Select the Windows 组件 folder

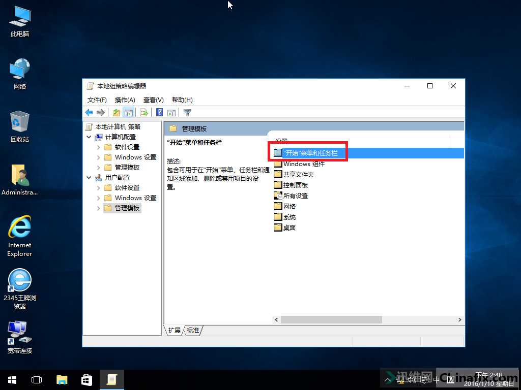tap(299, 164)
